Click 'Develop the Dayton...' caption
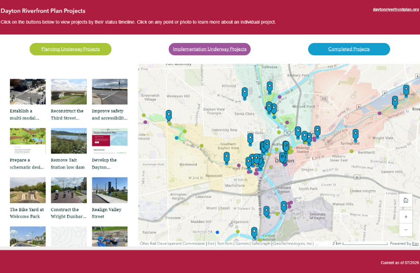 tap(104, 164)
